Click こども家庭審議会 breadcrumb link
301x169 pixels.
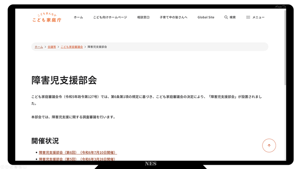[72, 47]
